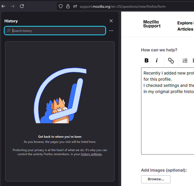The image size is (194, 186).
Task: Focus the Search history field
Action: coord(55,31)
